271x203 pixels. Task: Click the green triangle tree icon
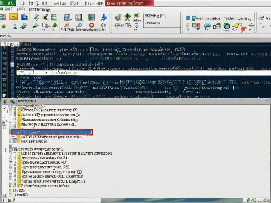point(55,25)
